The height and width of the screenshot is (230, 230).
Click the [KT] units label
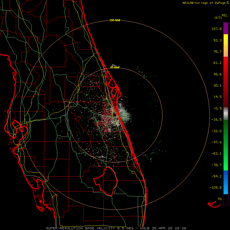[218, 18]
